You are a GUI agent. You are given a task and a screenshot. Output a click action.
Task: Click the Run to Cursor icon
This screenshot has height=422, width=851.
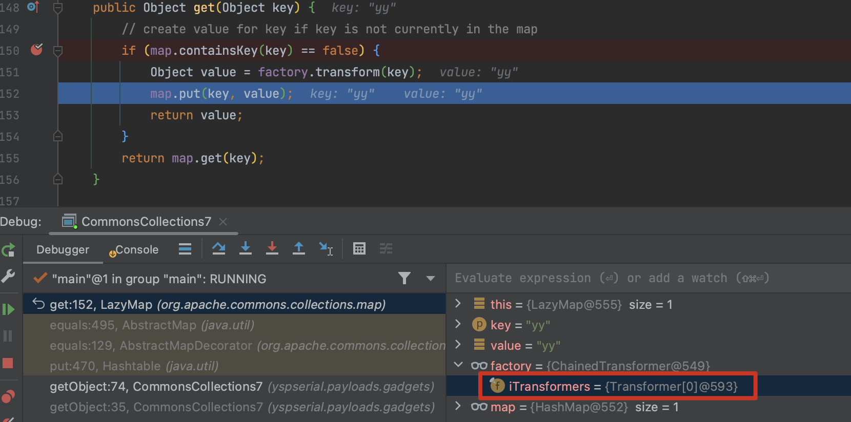326,248
